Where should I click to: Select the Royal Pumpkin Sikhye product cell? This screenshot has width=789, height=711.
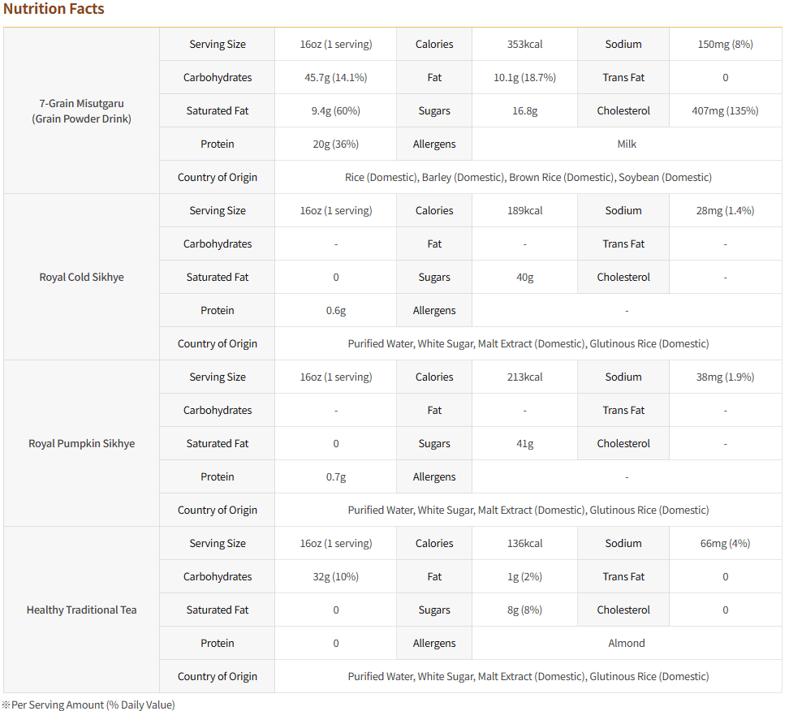[x=81, y=444]
